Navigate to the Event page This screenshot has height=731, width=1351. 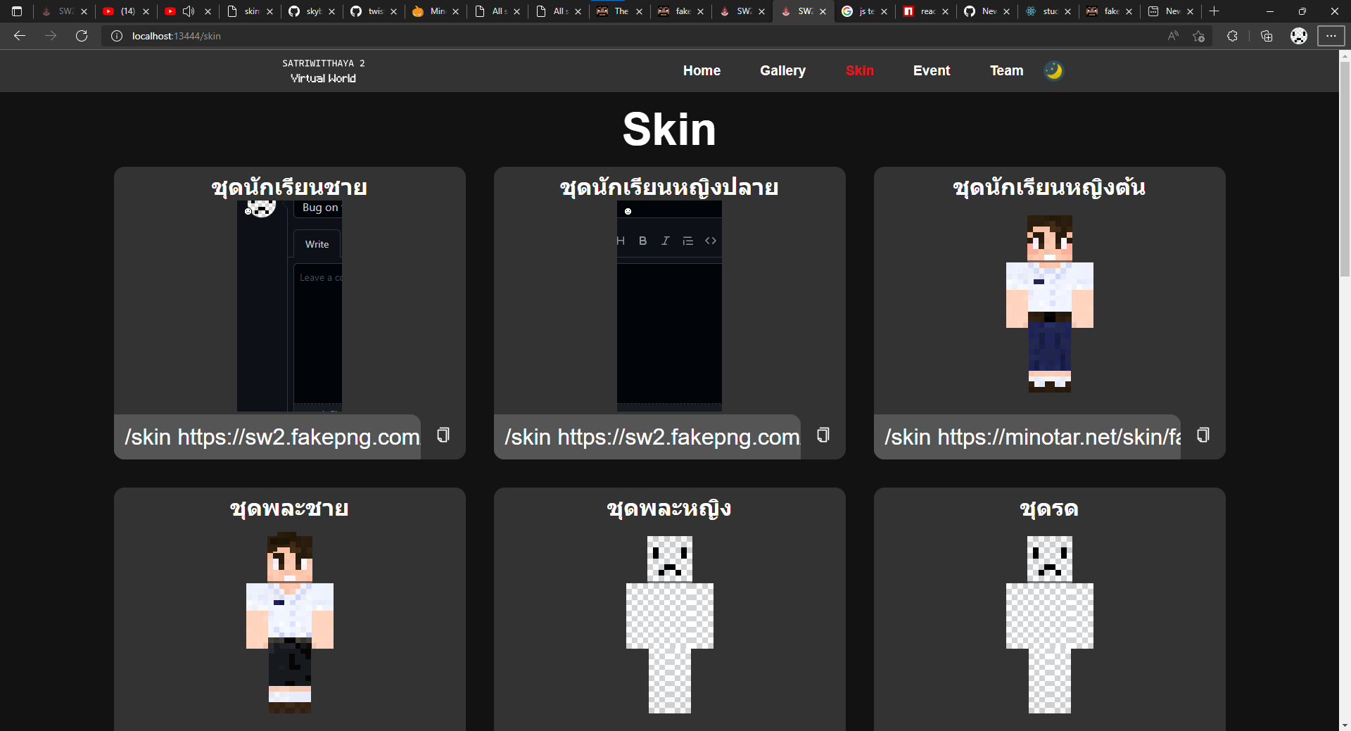click(x=932, y=70)
